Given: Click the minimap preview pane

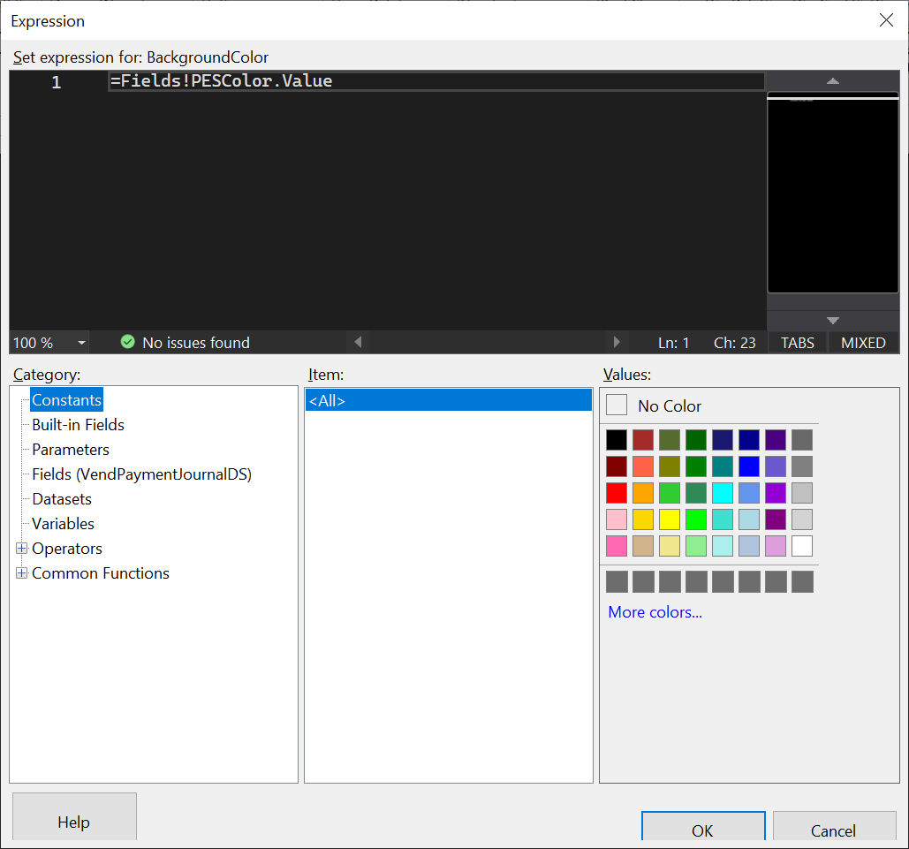Looking at the screenshot, I should (833, 193).
